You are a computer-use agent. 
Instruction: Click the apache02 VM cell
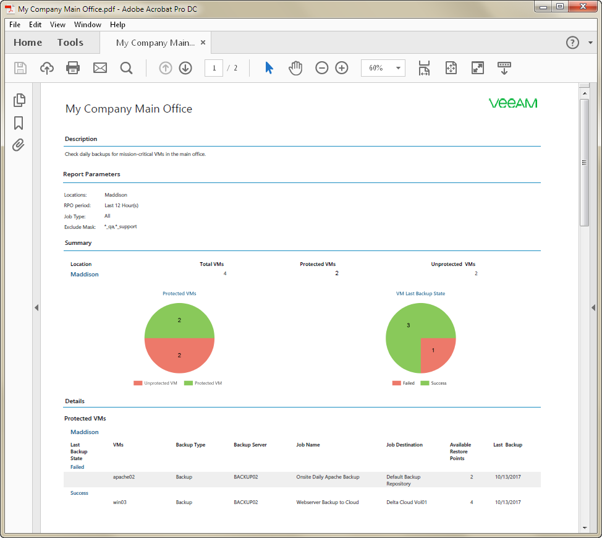(124, 477)
